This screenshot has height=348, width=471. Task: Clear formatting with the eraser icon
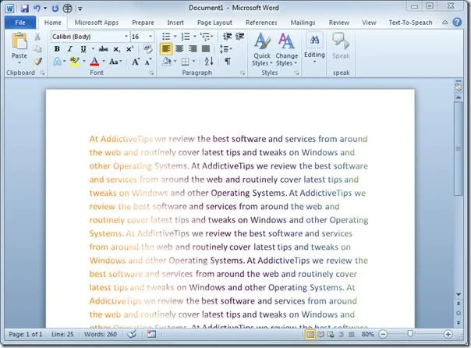[x=148, y=49]
